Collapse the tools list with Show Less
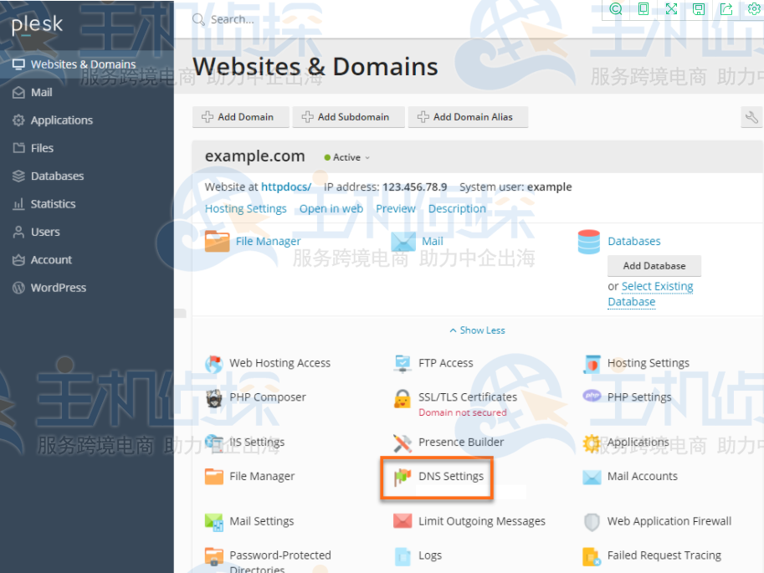764x573 pixels. tap(476, 330)
